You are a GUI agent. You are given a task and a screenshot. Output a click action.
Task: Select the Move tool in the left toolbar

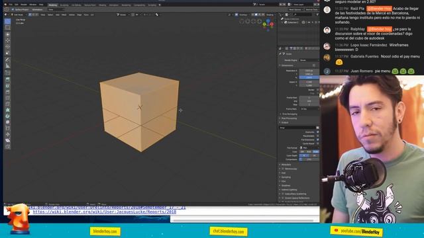click(7, 40)
